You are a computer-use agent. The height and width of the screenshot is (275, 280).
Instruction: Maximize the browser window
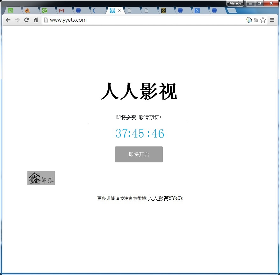point(259,3)
